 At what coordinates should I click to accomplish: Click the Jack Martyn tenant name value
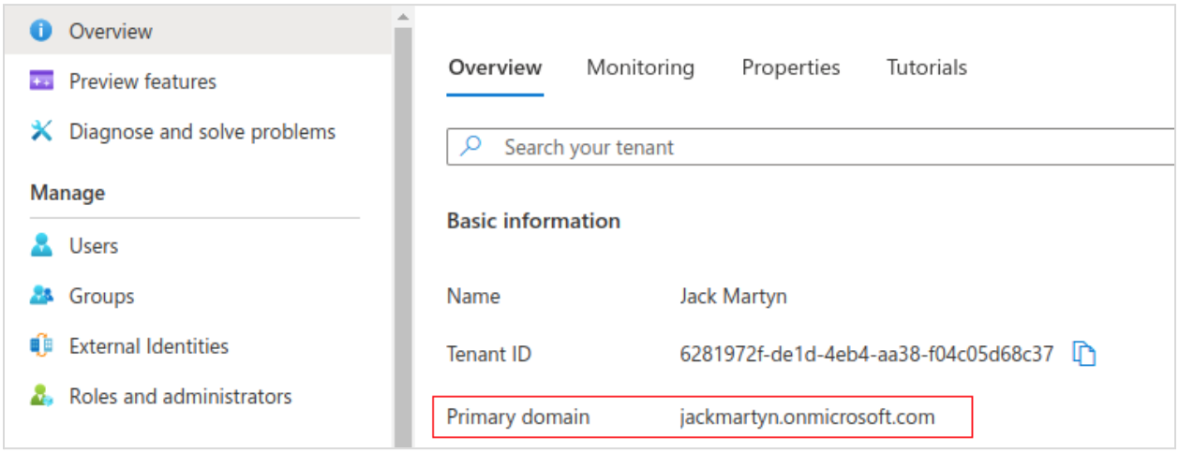pyautogui.click(x=733, y=297)
